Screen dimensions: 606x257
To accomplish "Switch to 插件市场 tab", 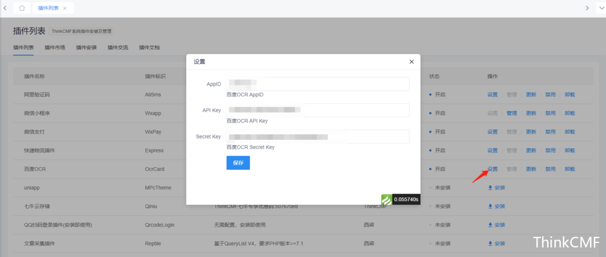I will 55,48.
